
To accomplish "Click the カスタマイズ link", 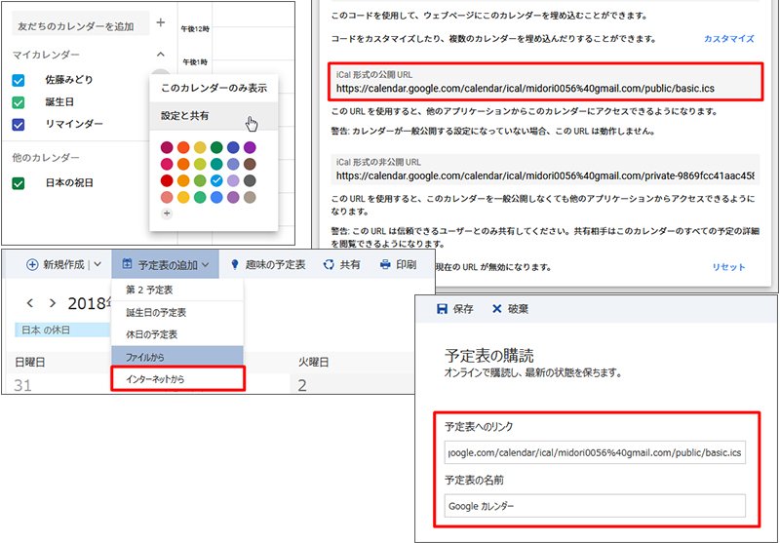I will tap(728, 39).
